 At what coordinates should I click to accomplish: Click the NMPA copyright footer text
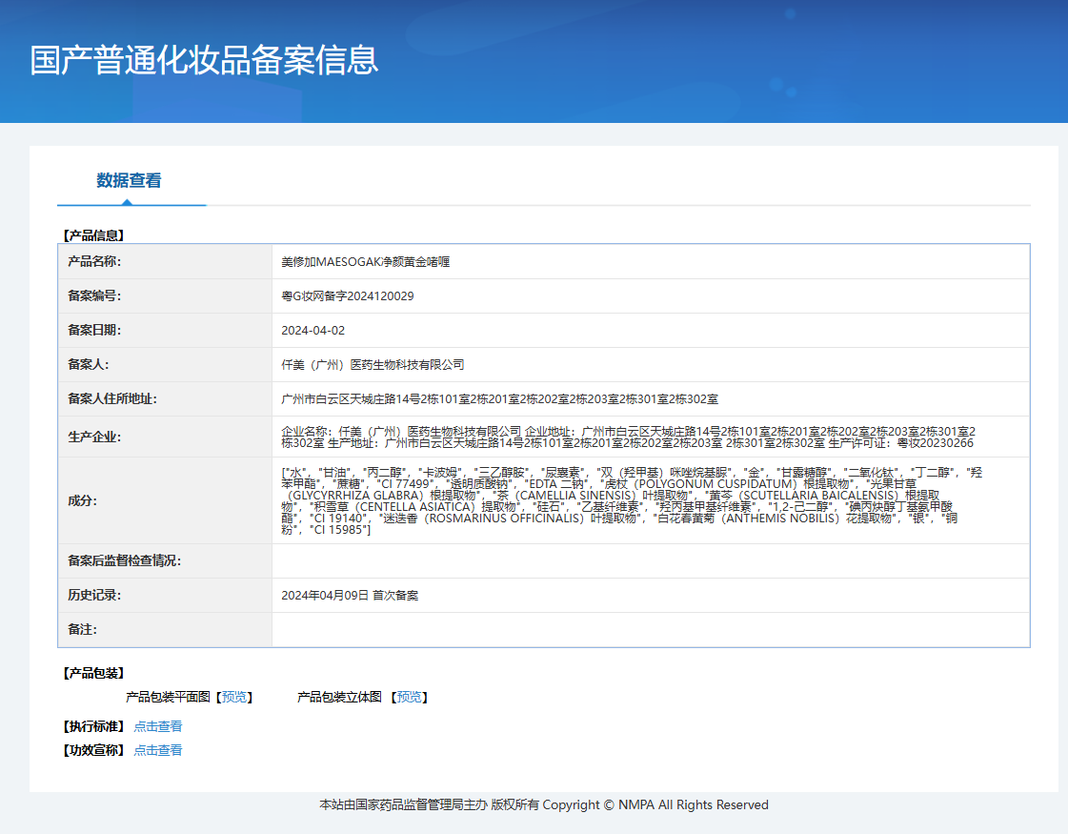(544, 804)
